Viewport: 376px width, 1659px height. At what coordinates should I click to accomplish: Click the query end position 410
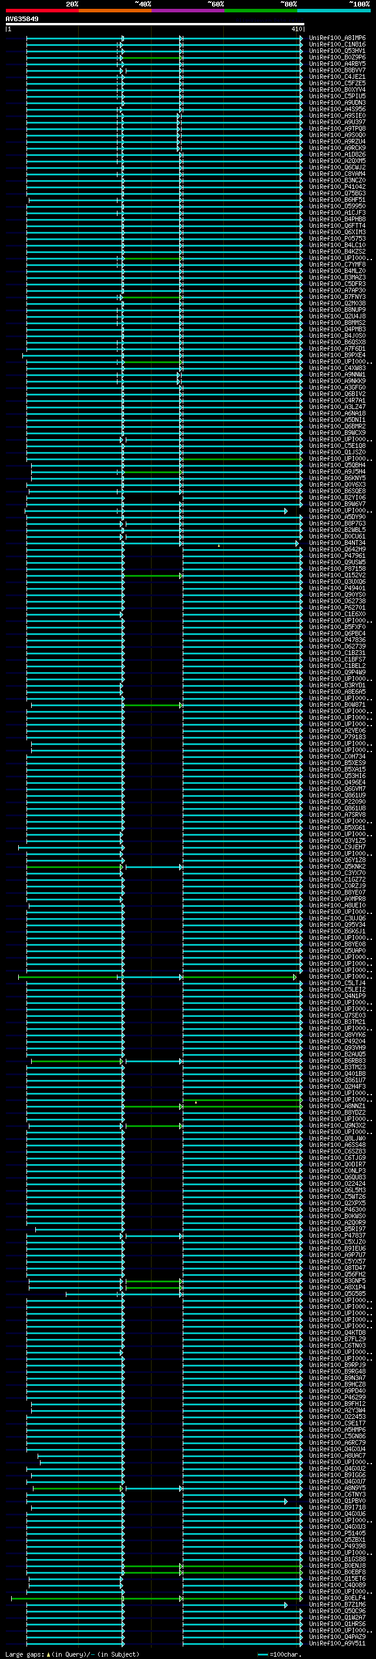[296, 29]
